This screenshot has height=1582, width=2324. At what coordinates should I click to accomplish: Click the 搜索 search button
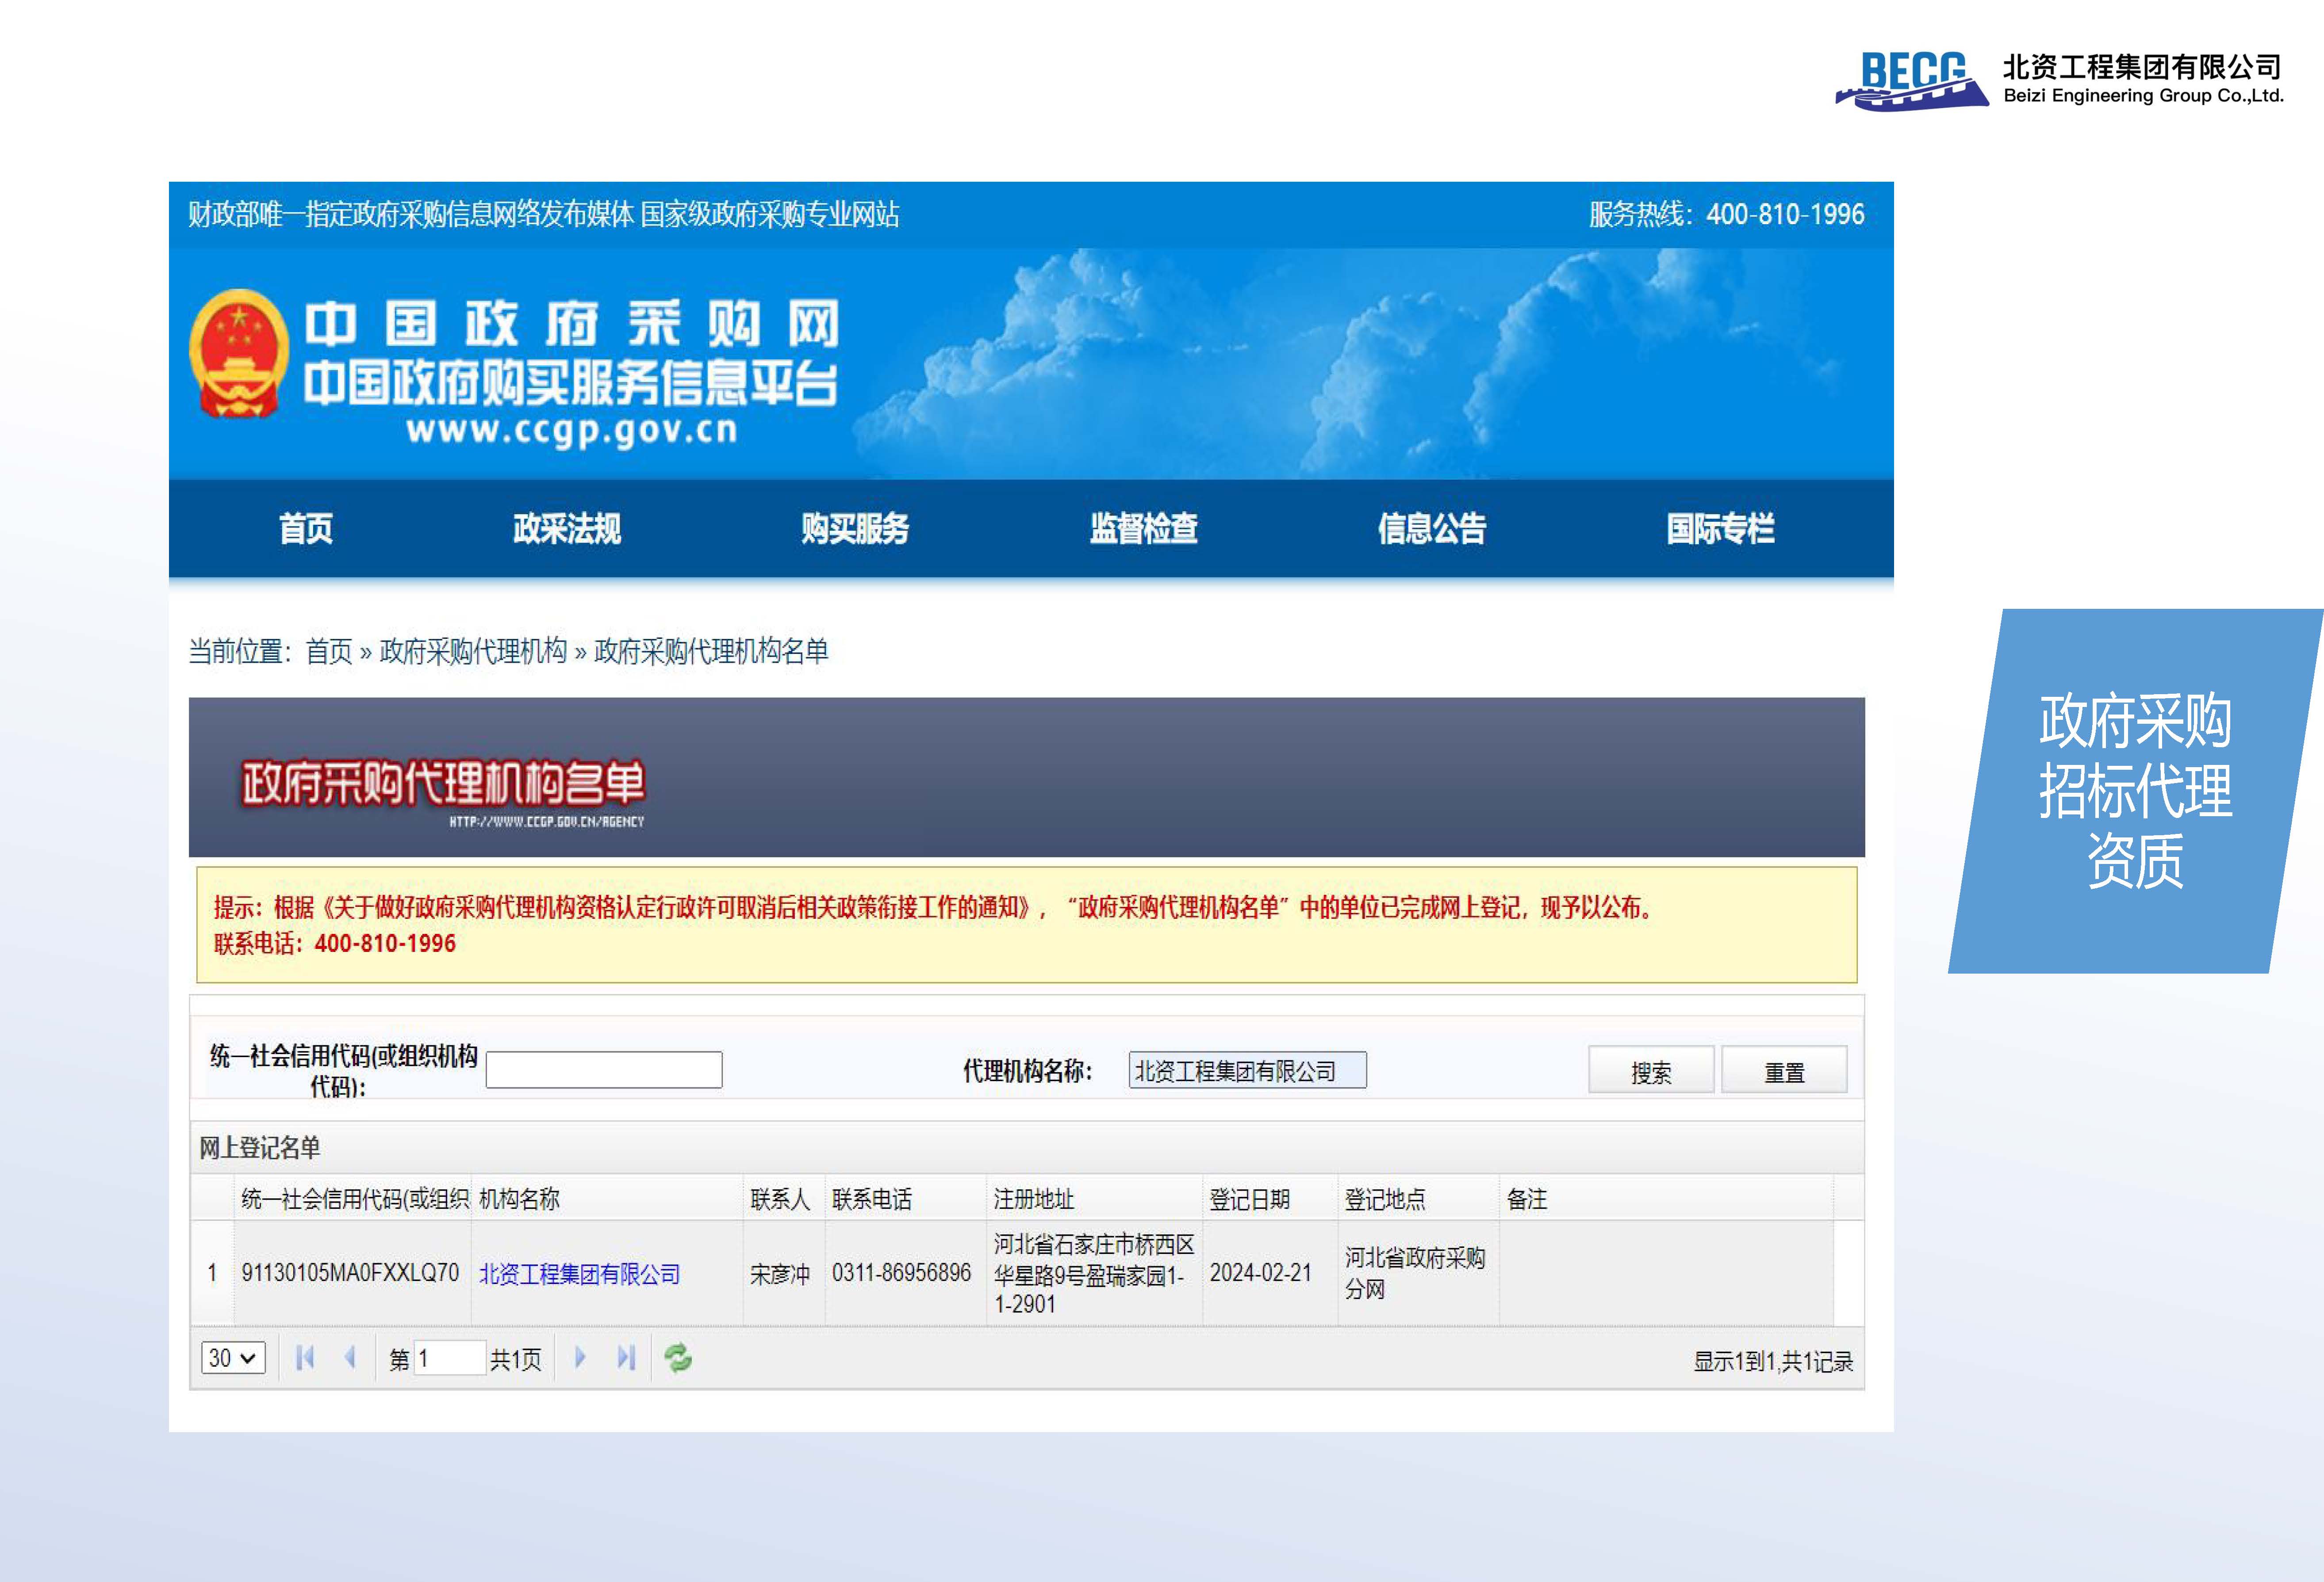(1651, 1070)
